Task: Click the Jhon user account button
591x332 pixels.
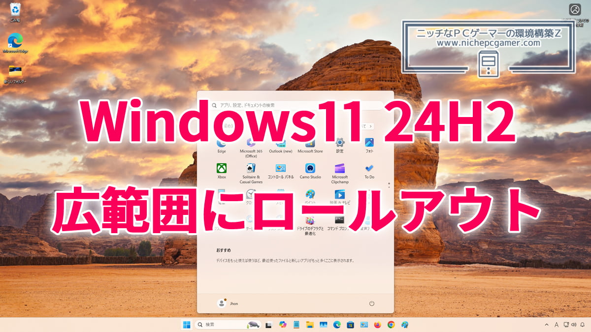Action: click(228, 303)
